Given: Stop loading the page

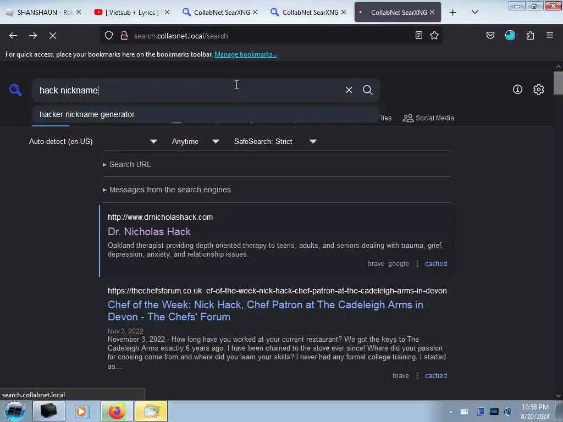Looking at the screenshot, I should 53,36.
